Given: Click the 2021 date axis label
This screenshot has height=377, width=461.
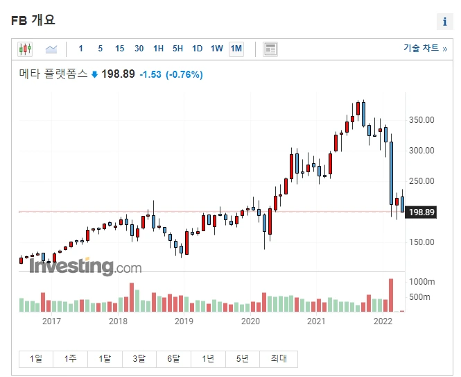Looking at the screenshot, I should click(x=316, y=321).
